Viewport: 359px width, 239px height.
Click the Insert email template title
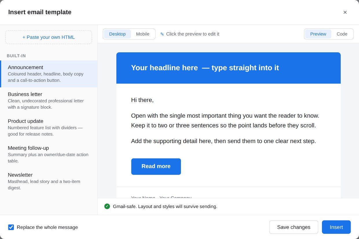40,12
